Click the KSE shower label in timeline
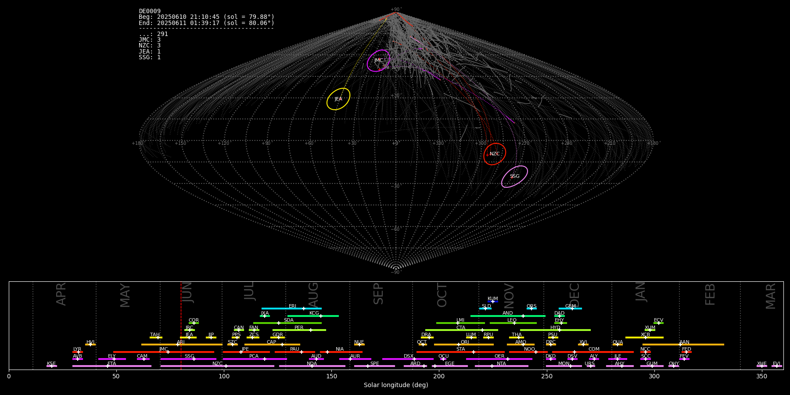Screen dimensions: 790x395 tap(51, 364)
